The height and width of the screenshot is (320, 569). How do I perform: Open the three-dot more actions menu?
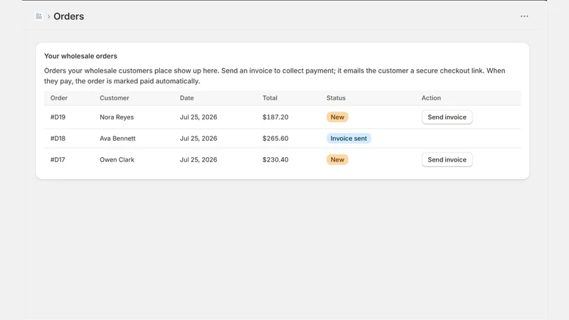click(524, 16)
